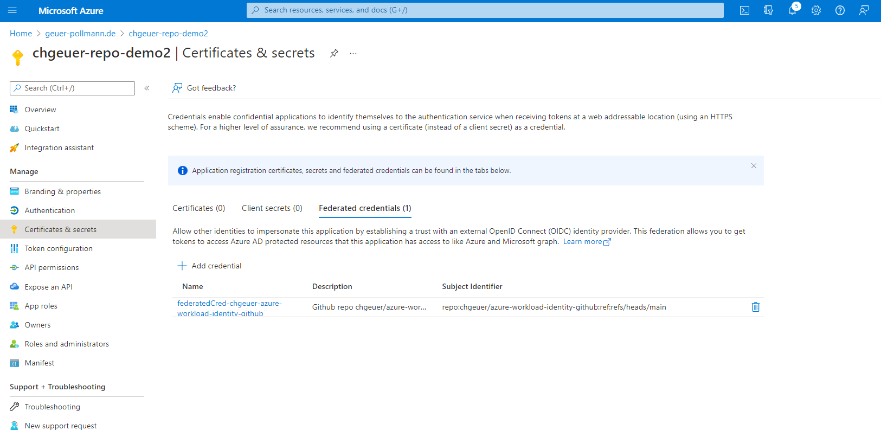Screen dimensions: 881x443
Task: Click the plus icon for Add credential
Action: point(182,266)
